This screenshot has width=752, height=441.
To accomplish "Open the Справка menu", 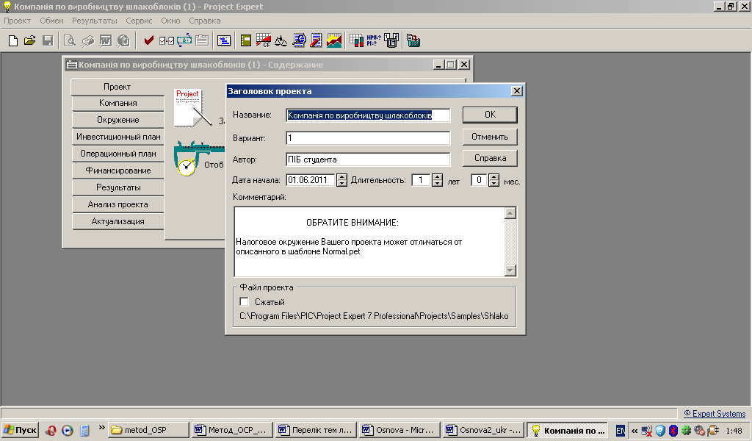I will 205,21.
